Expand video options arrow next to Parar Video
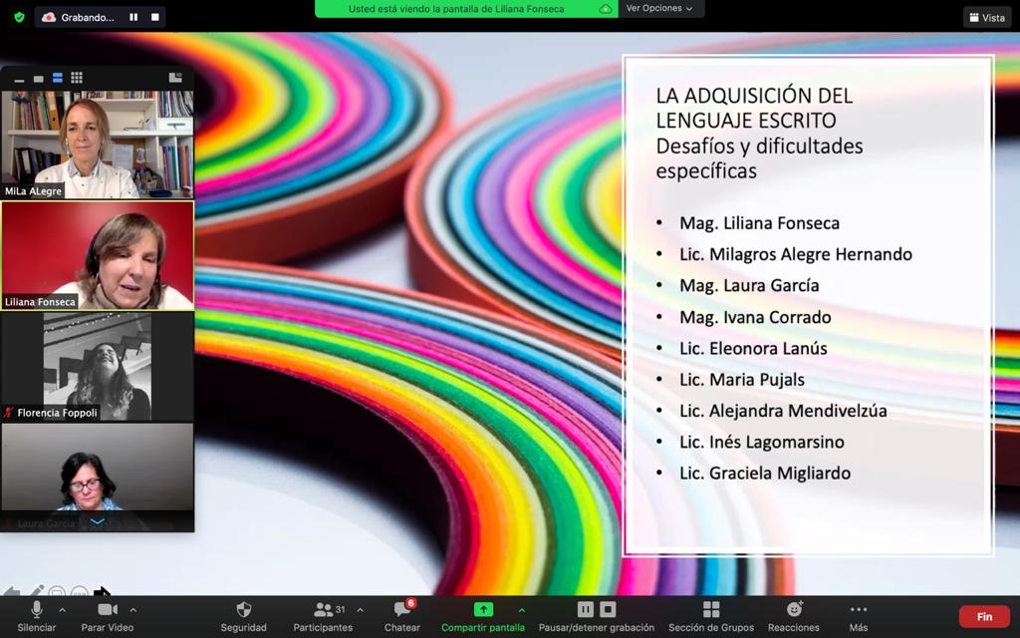The image size is (1020, 638). pyautogui.click(x=133, y=610)
